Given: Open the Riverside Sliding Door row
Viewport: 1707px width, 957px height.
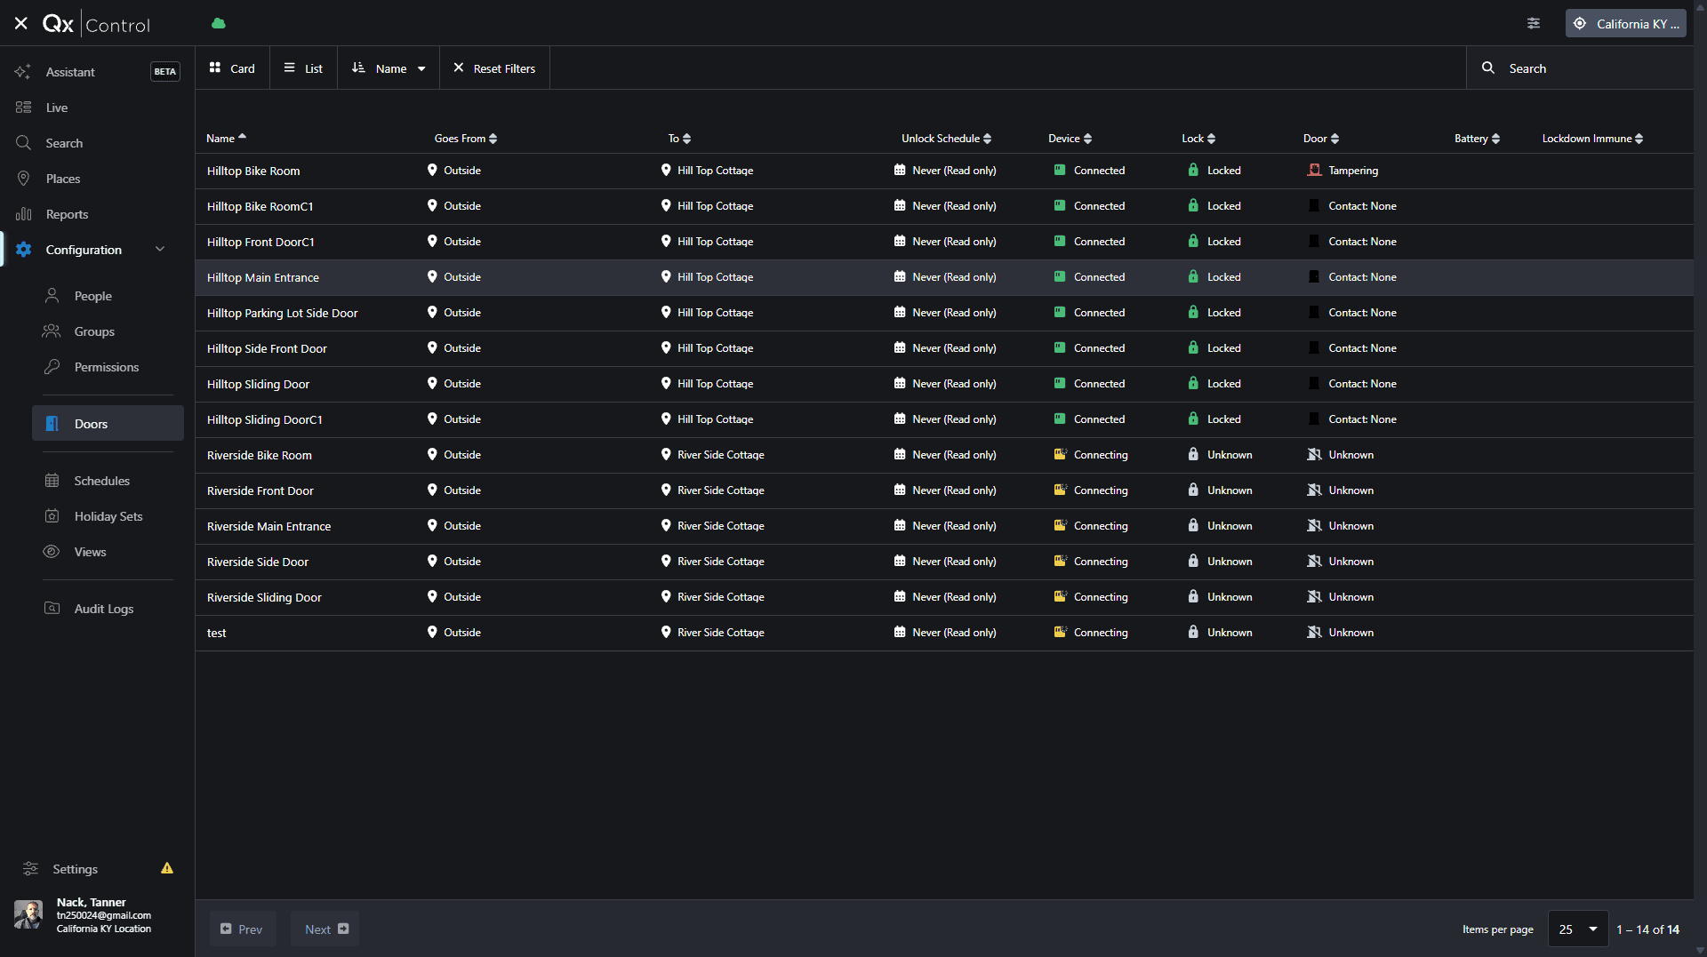Looking at the screenshot, I should coord(944,597).
